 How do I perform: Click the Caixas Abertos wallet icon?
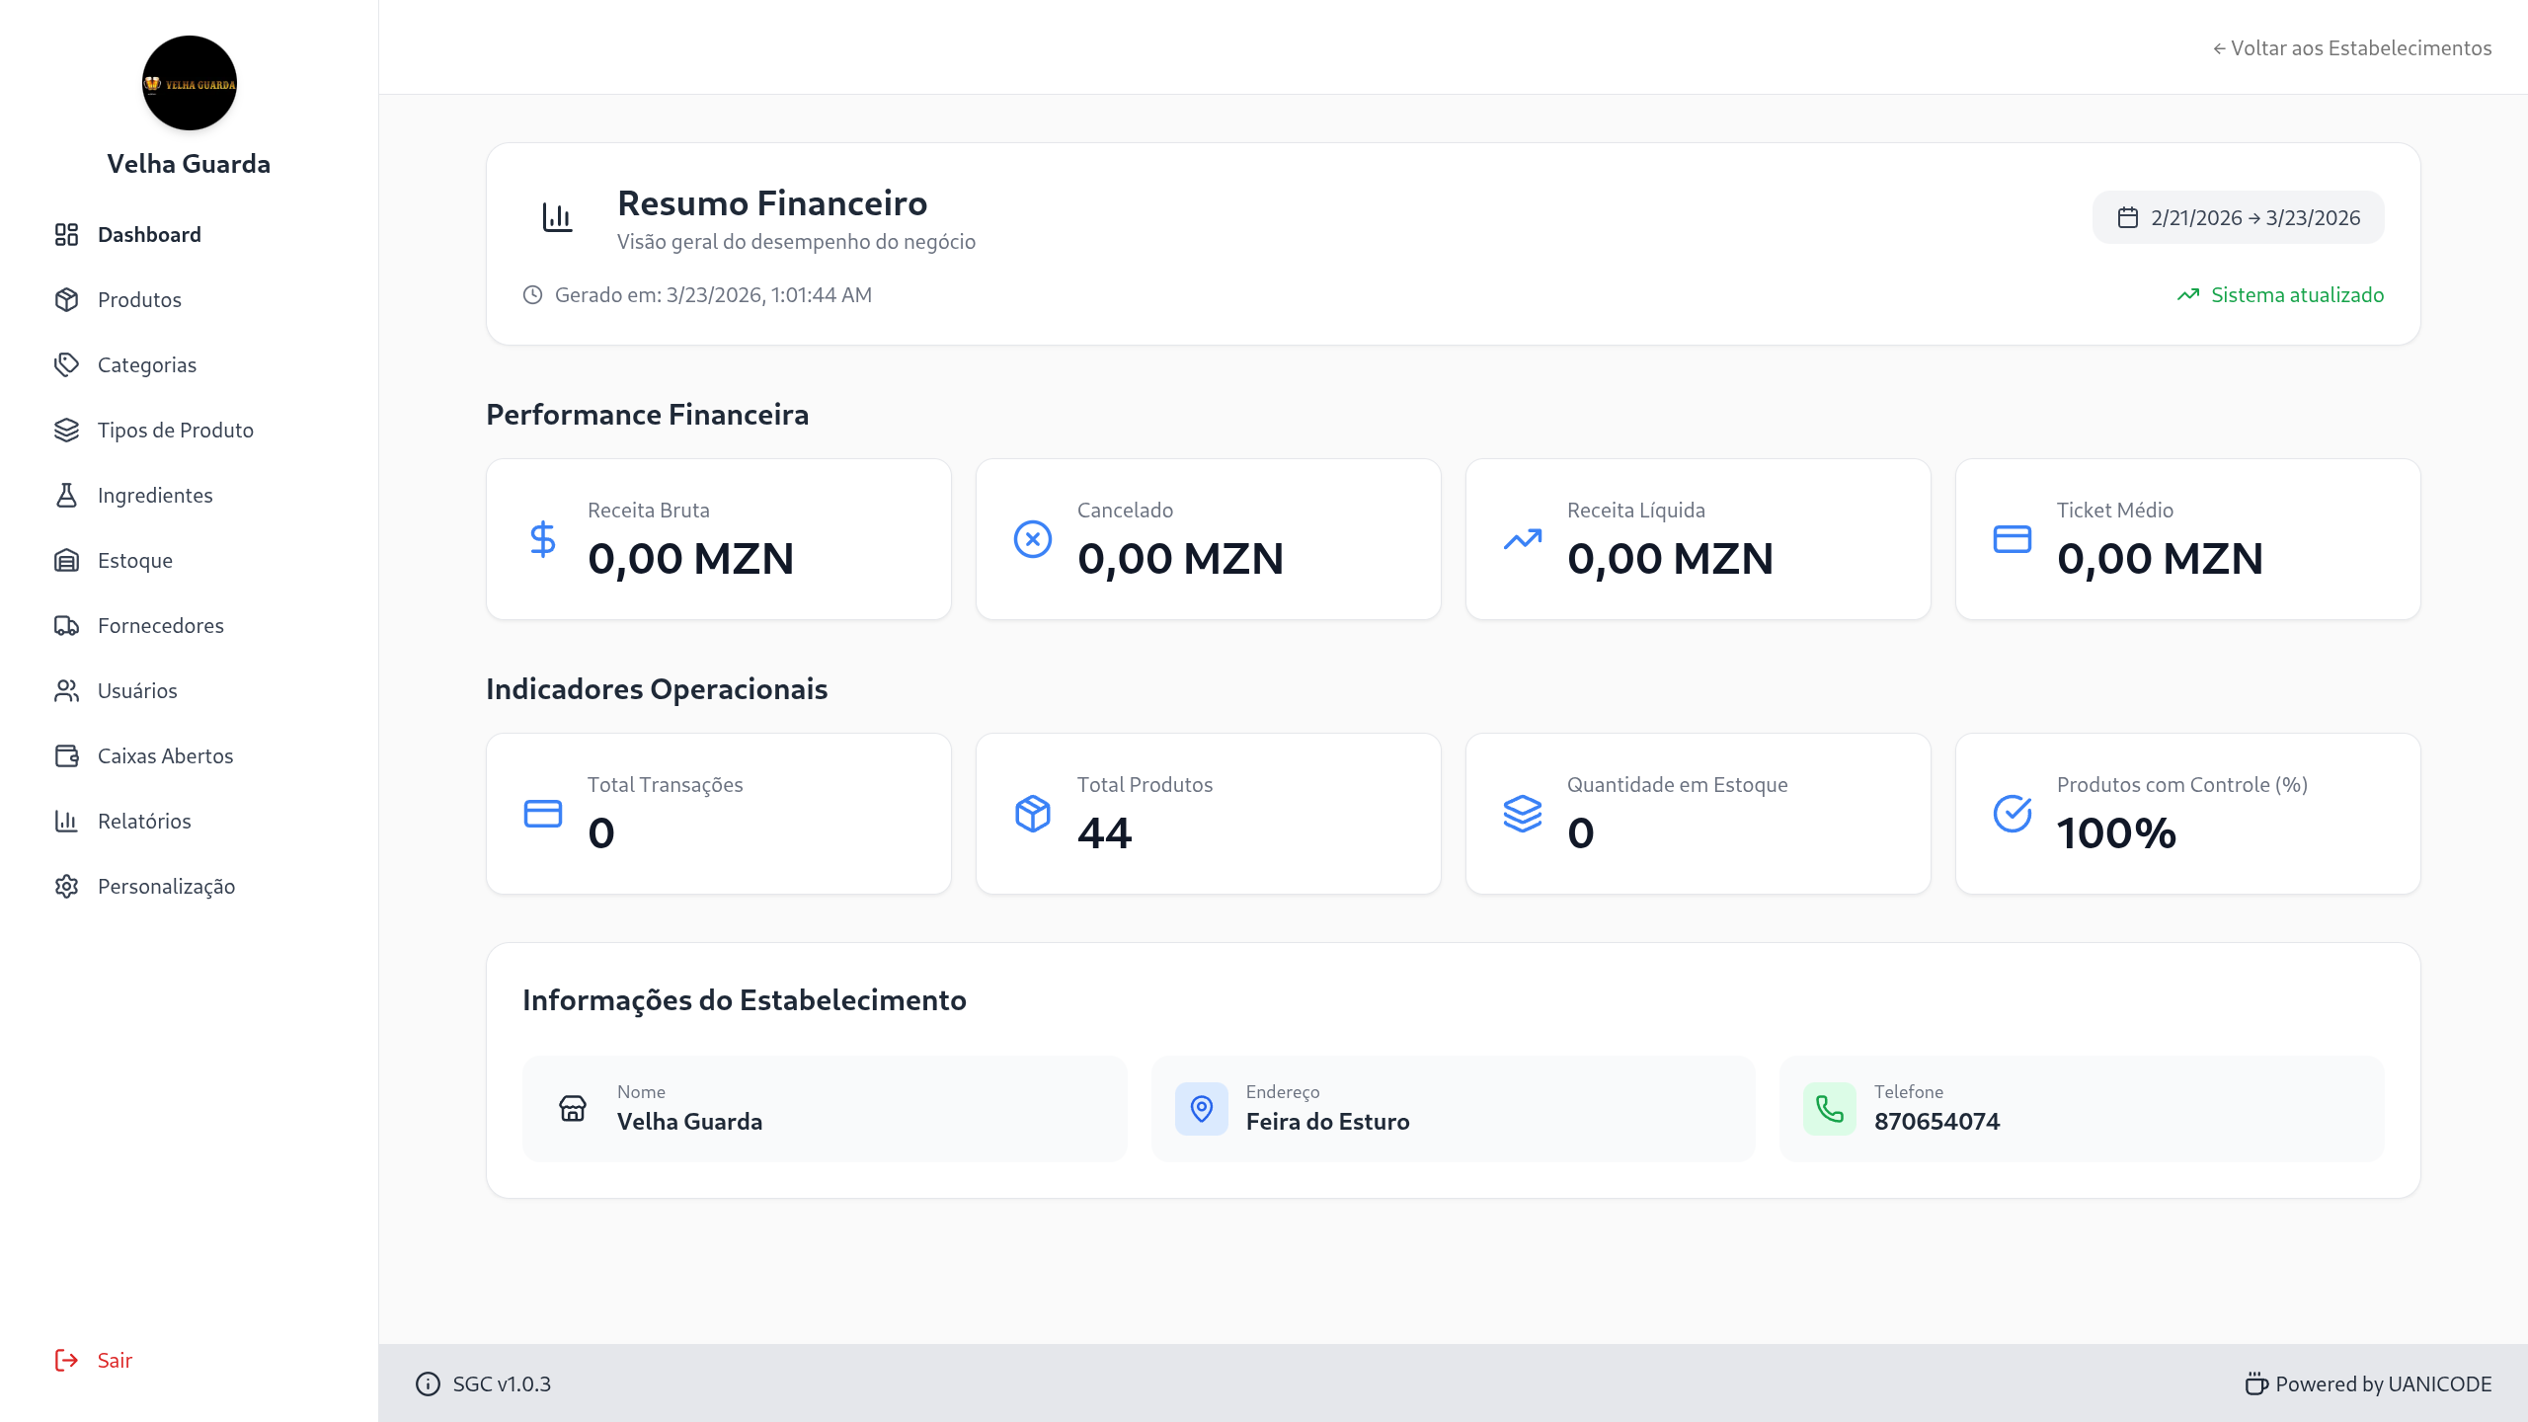click(x=66, y=755)
